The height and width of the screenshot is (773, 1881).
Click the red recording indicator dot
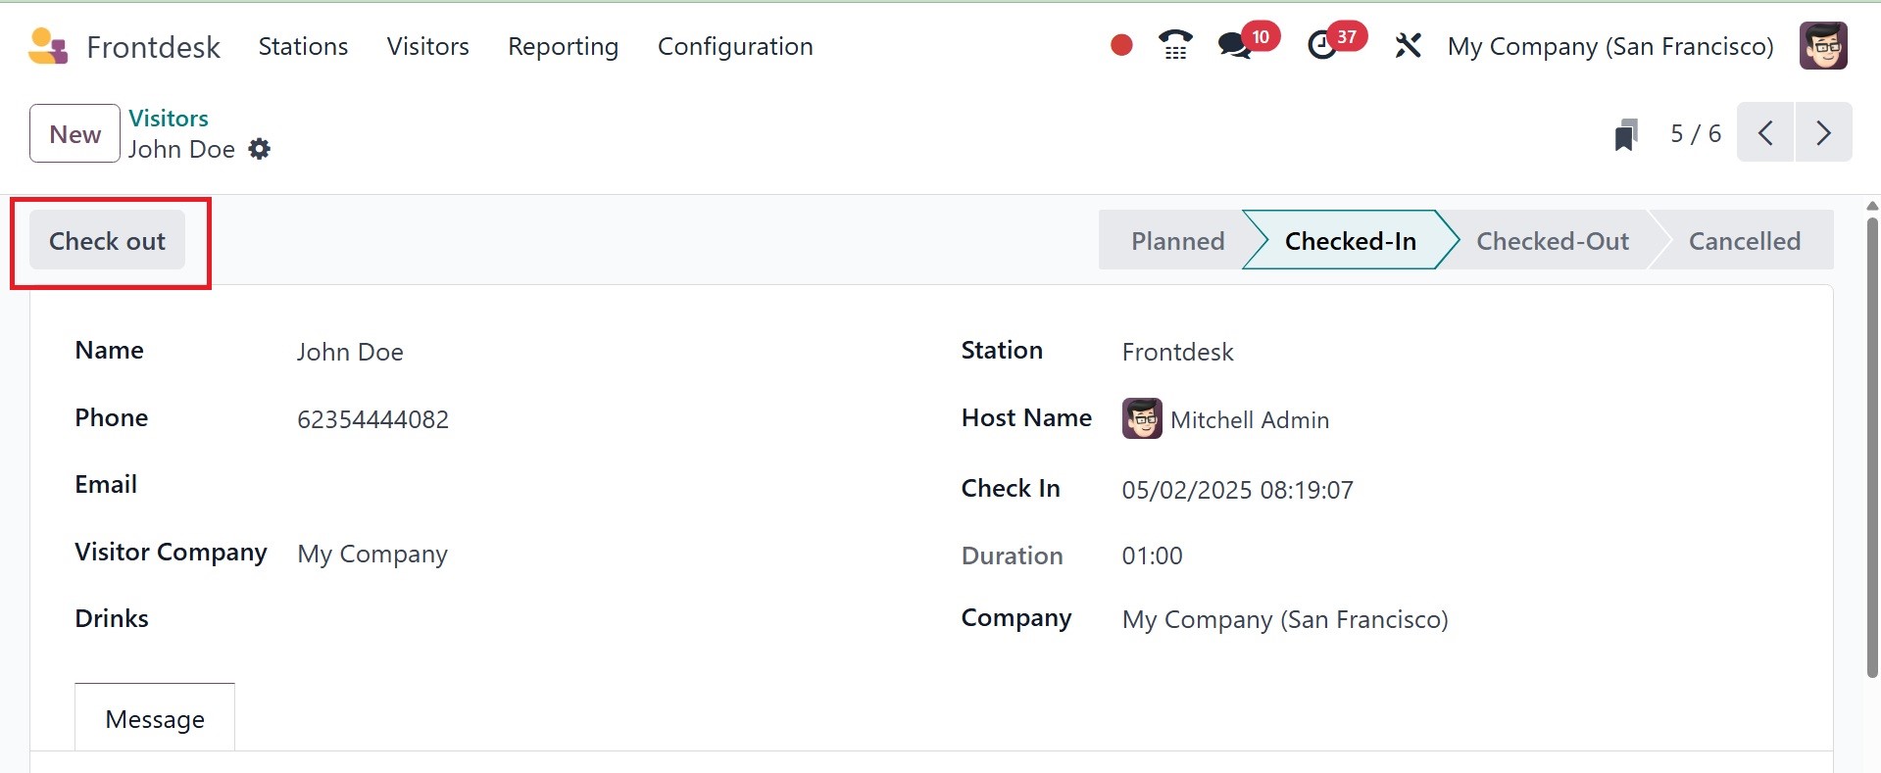(1121, 46)
